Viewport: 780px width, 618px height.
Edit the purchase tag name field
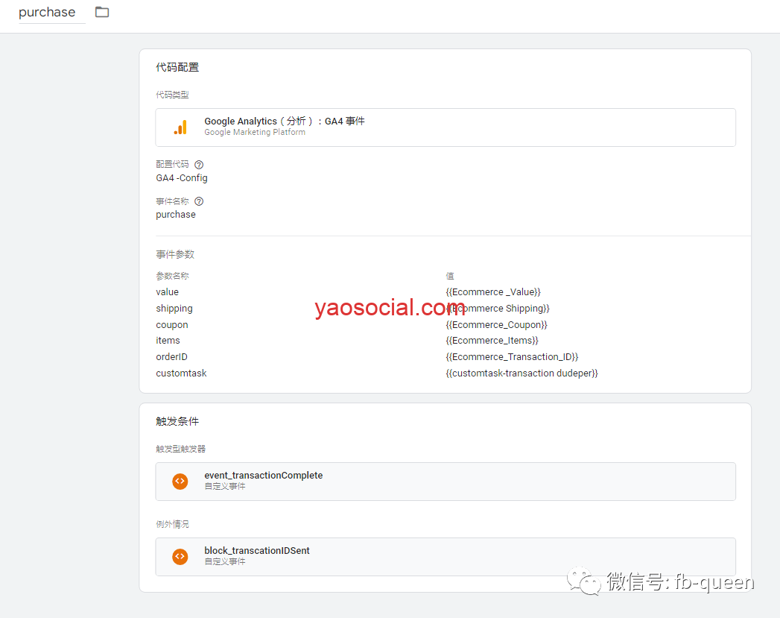(x=51, y=13)
